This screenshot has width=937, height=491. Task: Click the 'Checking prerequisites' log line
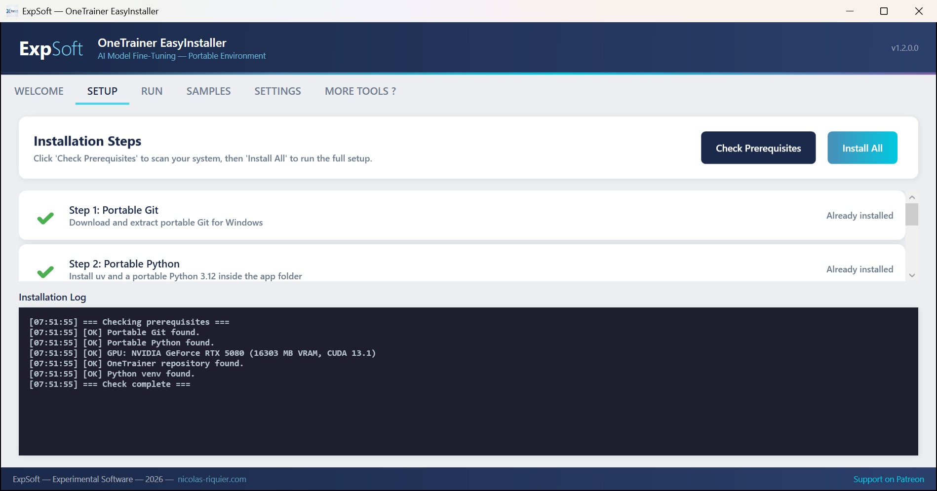click(129, 322)
